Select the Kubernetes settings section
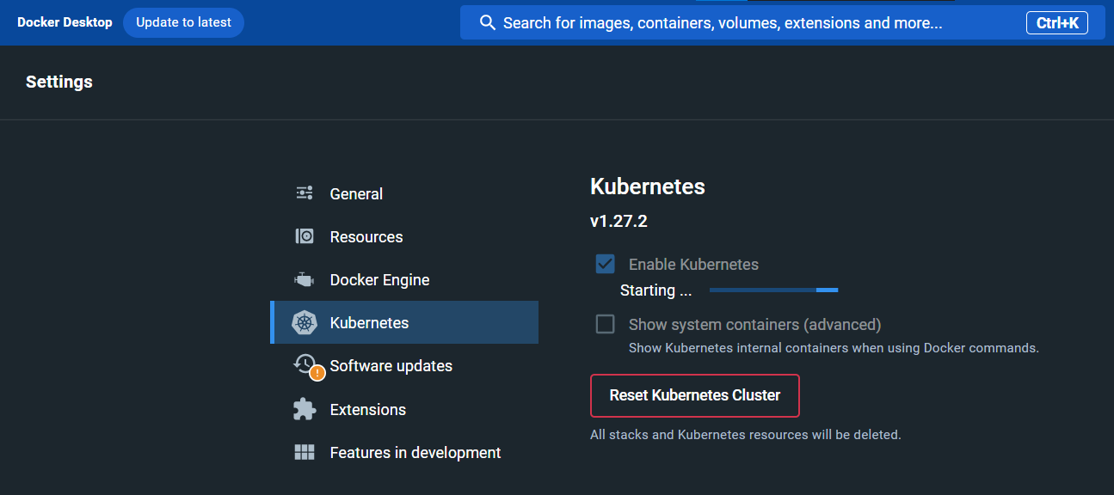Image resolution: width=1114 pixels, height=495 pixels. tap(404, 322)
